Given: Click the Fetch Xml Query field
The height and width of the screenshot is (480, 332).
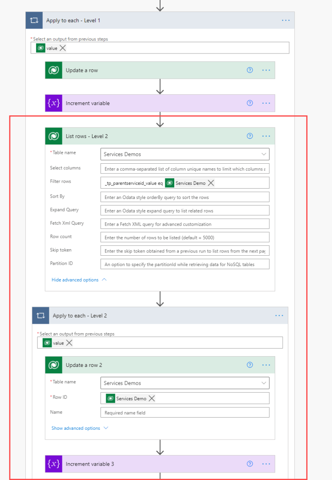Looking at the screenshot, I should 185,224.
